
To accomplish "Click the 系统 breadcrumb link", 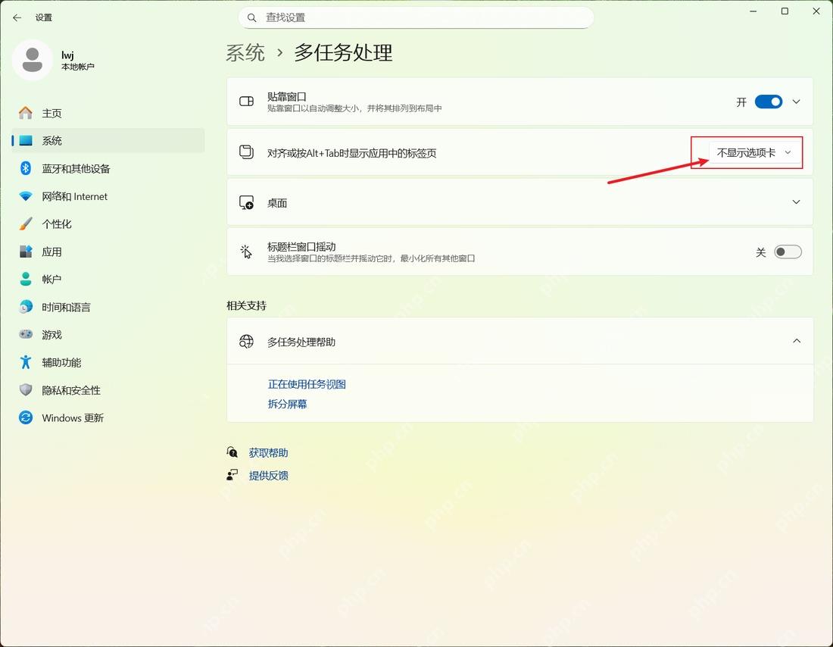I will pyautogui.click(x=245, y=52).
